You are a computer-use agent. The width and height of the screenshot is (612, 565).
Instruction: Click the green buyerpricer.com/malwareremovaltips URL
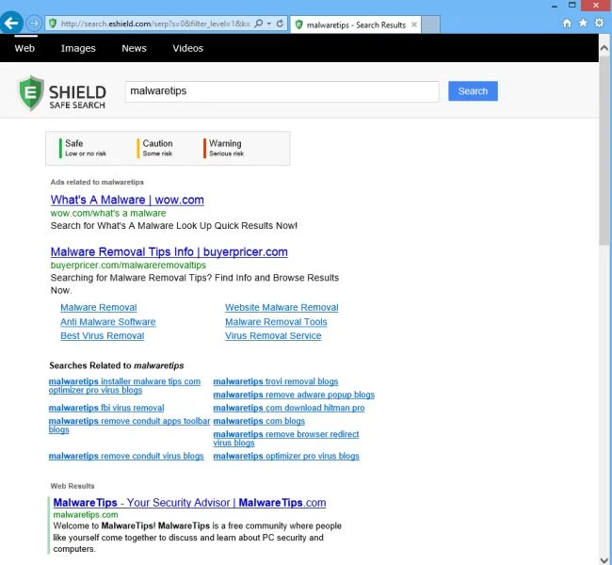(x=128, y=266)
